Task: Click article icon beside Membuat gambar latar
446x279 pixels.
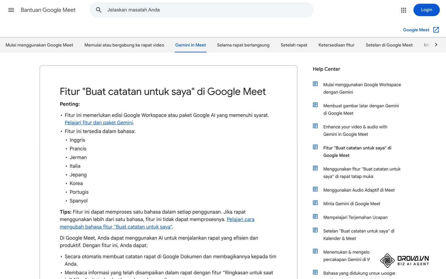Action: point(315,105)
